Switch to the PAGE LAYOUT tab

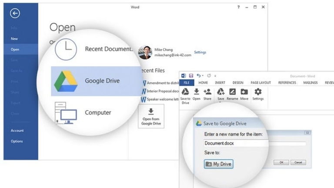click(x=261, y=83)
